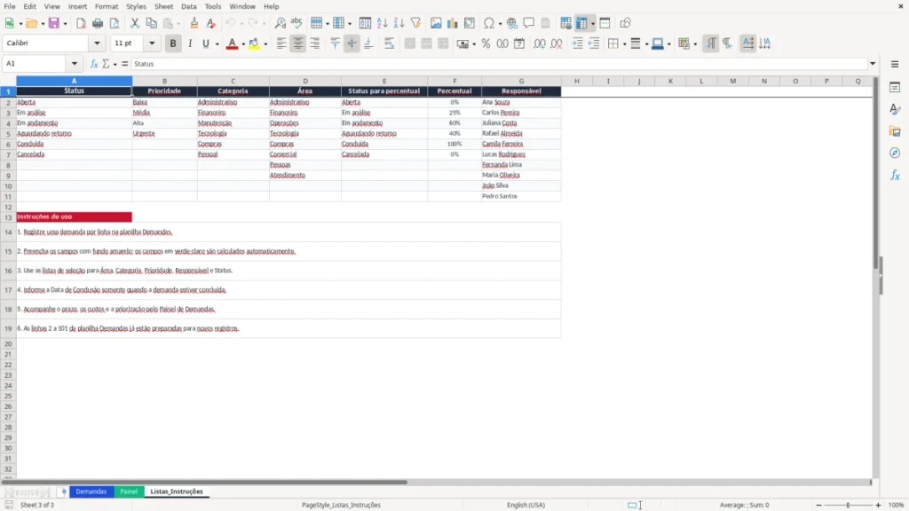Click the Sort descending icon

(x=399, y=23)
